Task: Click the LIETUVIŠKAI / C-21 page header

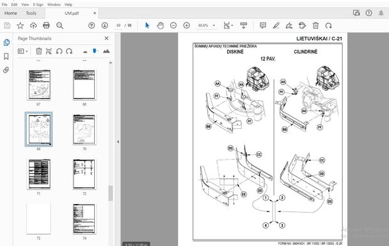Action: (319, 38)
